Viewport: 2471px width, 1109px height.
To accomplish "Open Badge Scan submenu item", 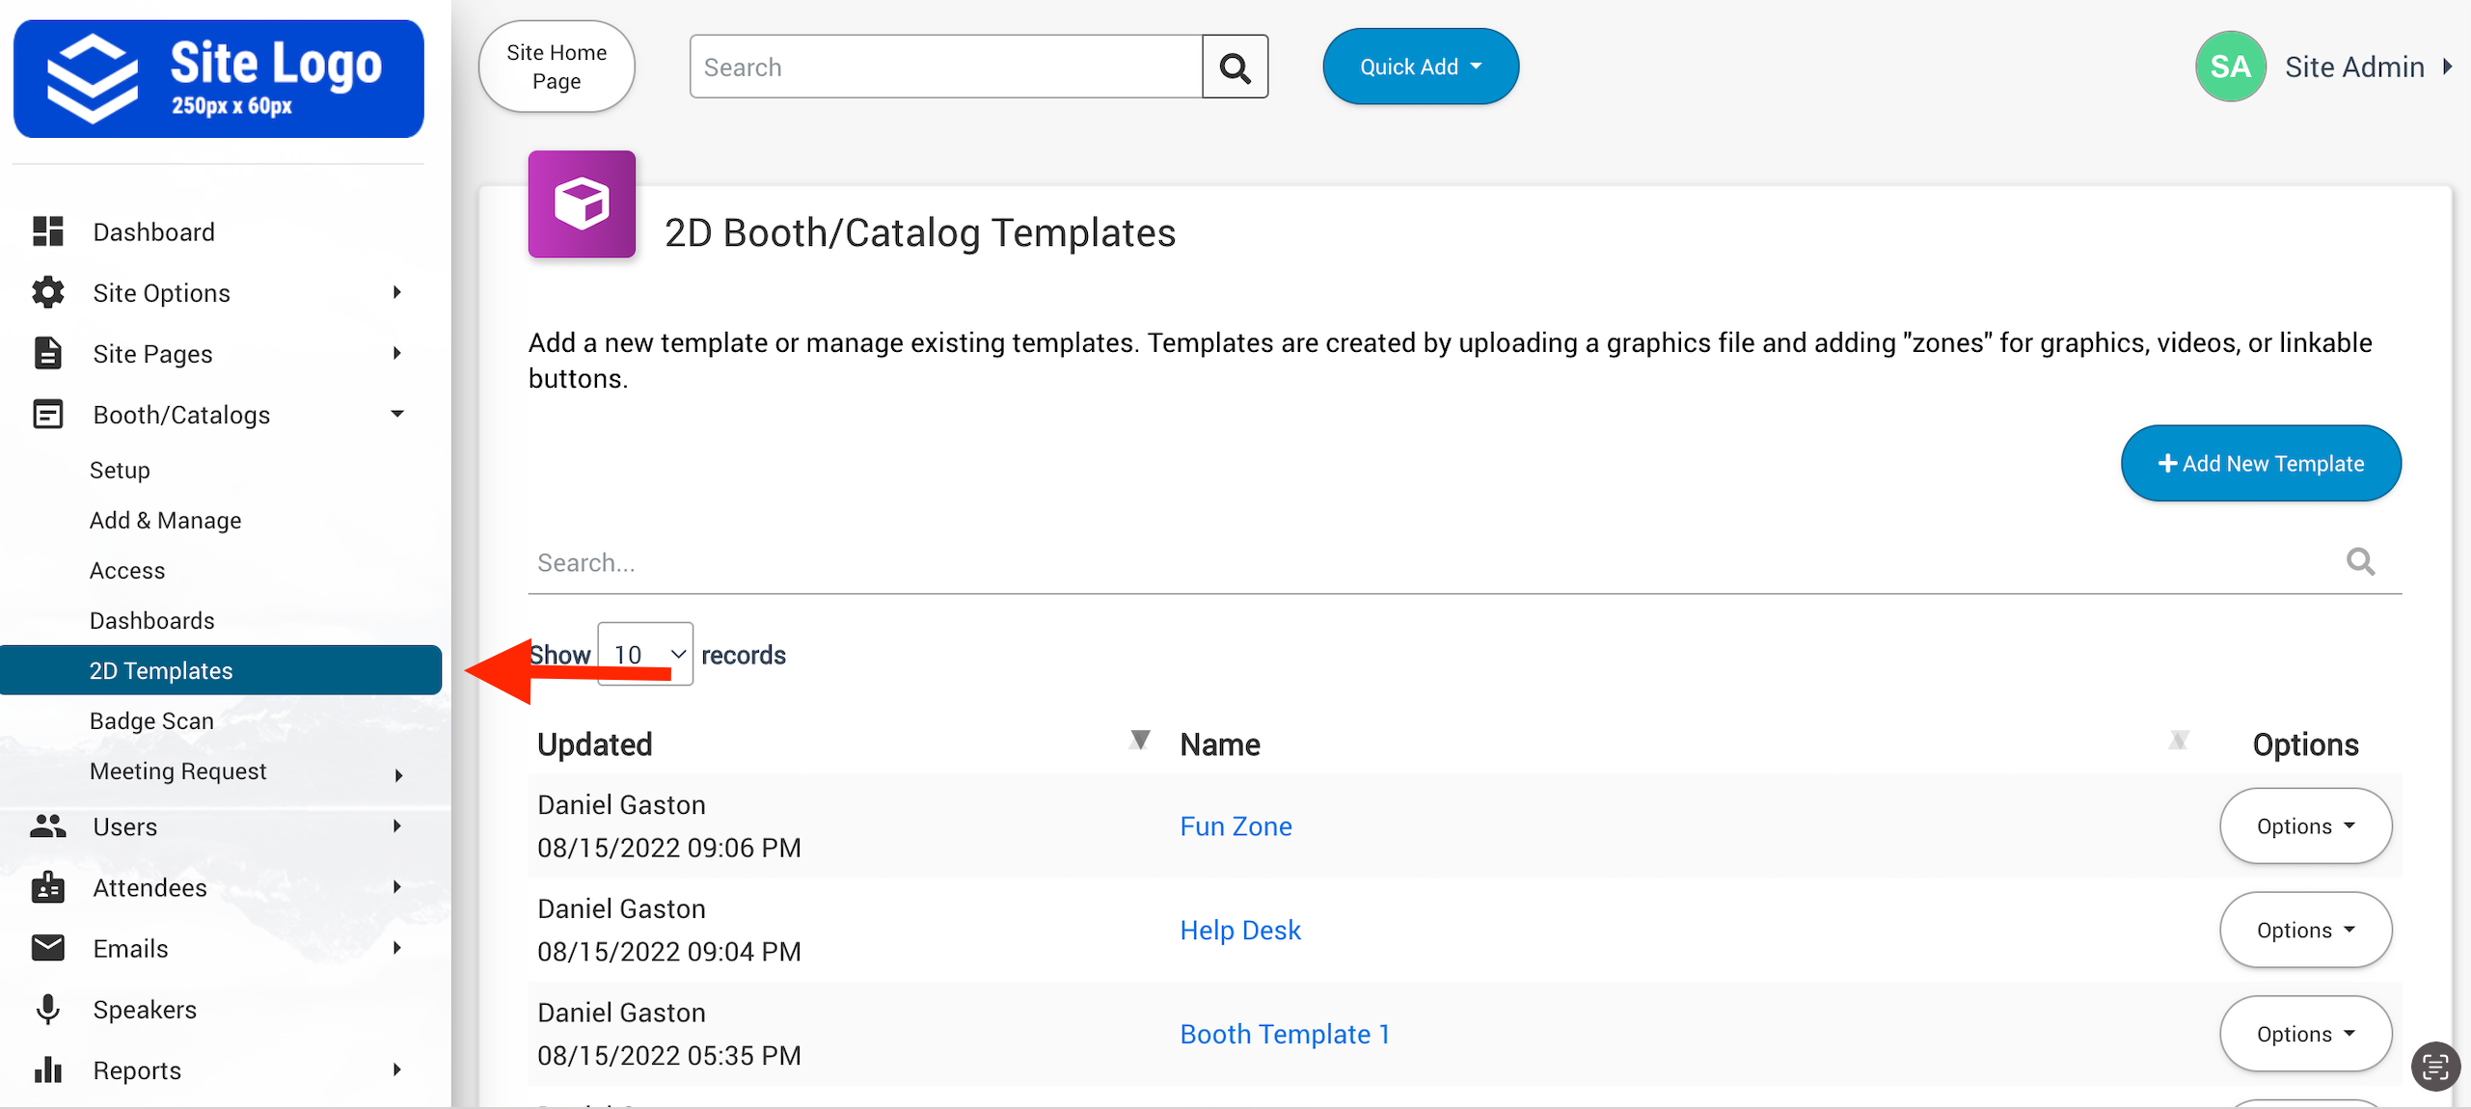I will coord(151,720).
